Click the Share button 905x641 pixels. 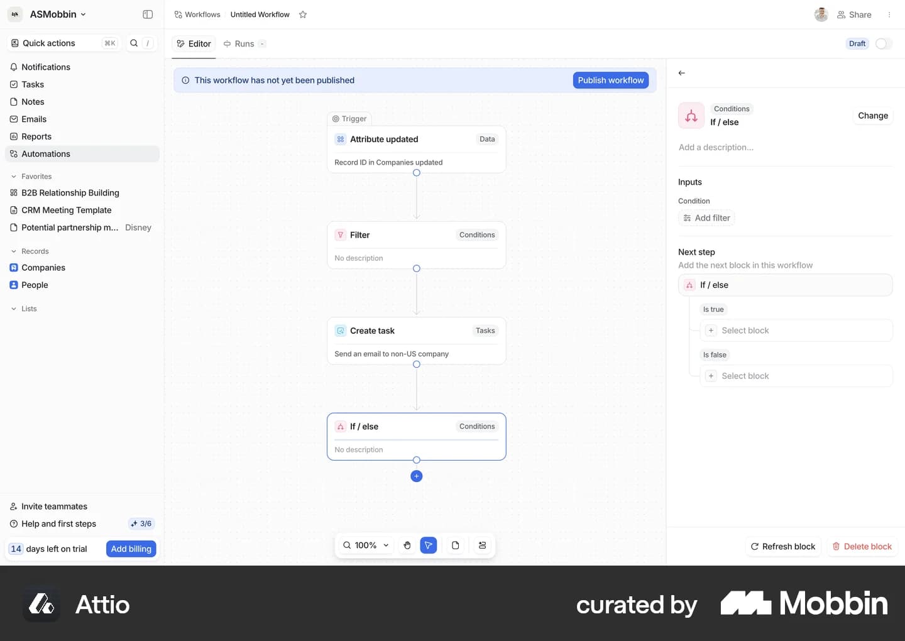tap(854, 14)
